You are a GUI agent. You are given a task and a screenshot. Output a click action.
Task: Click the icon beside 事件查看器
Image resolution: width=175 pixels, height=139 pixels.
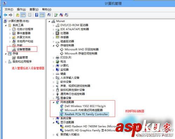tap(14, 33)
